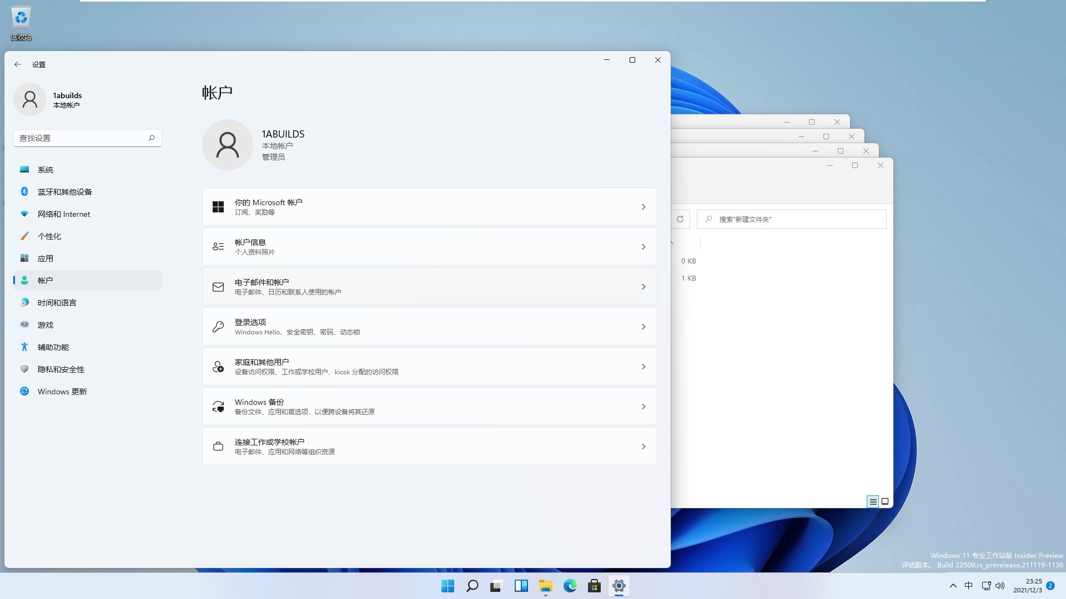Expand chevron on 你的 Microsoft 帐户 row
This screenshot has width=1066, height=599.
click(643, 207)
